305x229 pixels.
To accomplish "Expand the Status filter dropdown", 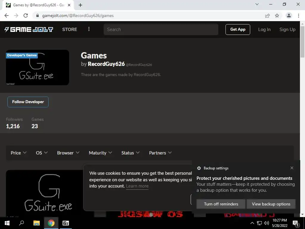I will [x=130, y=153].
